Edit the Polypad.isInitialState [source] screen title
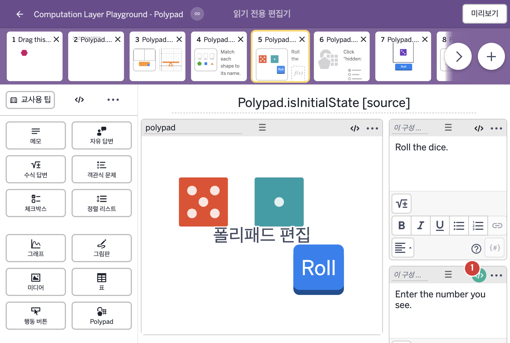Image resolution: width=510 pixels, height=343 pixels. click(324, 103)
